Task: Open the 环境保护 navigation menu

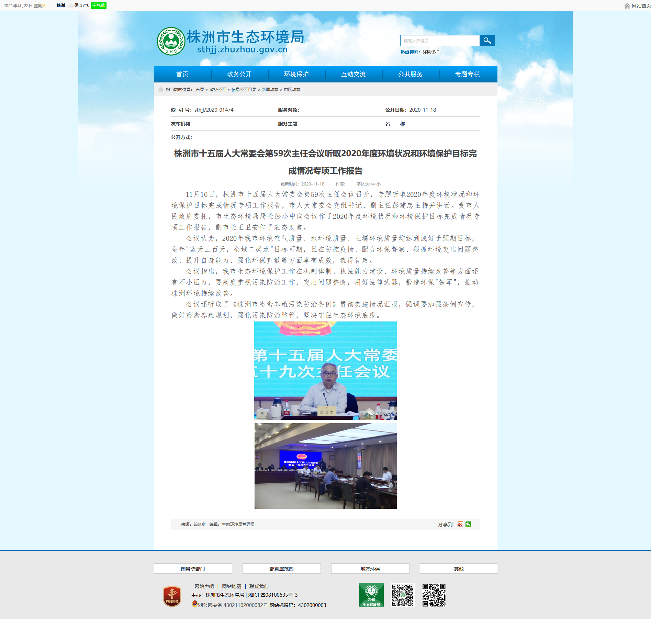Action: click(296, 74)
